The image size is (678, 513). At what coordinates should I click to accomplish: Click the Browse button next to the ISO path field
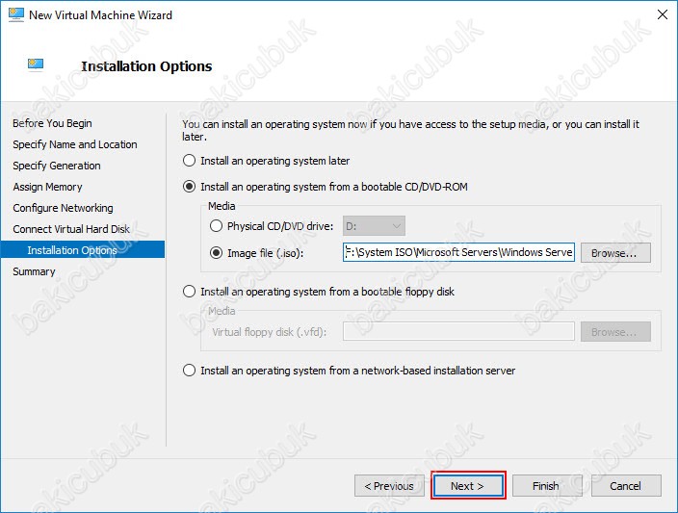(x=615, y=252)
